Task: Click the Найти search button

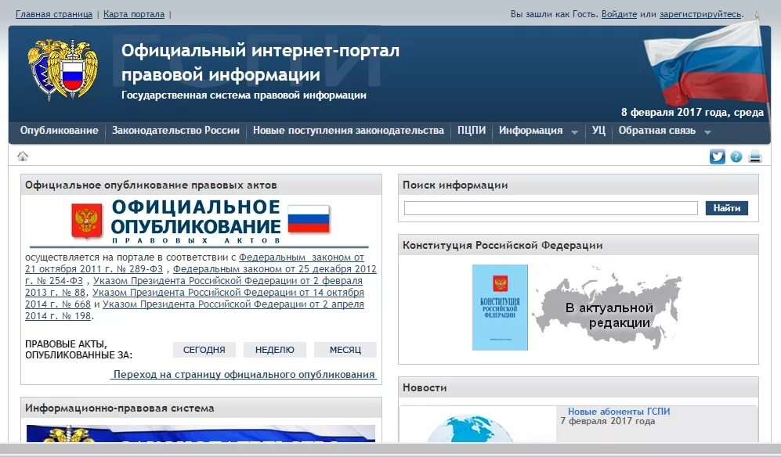Action: 727,208
